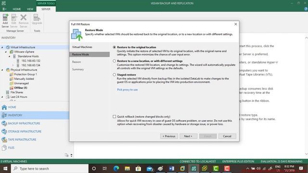
Task: Open the main application menu button
Action: click(4, 9)
